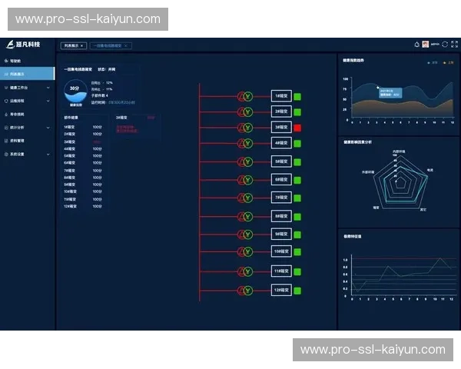The height and width of the screenshot is (369, 461).
Task: Click the 5#箱变 box button
Action: point(280,161)
